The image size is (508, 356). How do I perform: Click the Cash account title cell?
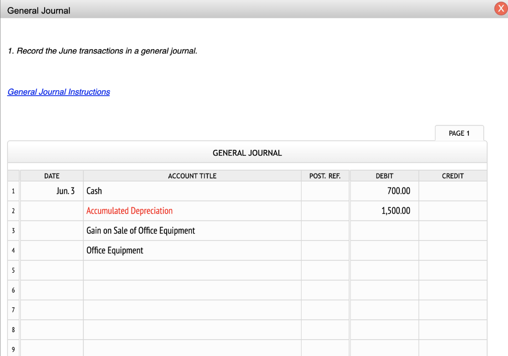tap(149, 191)
